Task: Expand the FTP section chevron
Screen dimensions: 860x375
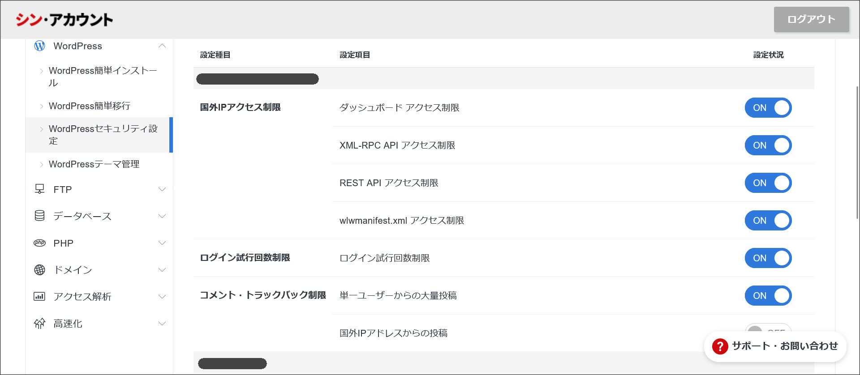Action: tap(162, 189)
